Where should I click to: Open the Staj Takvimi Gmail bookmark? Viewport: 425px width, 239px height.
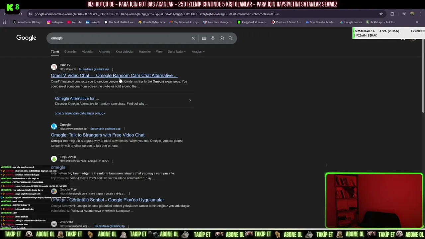(184, 22)
